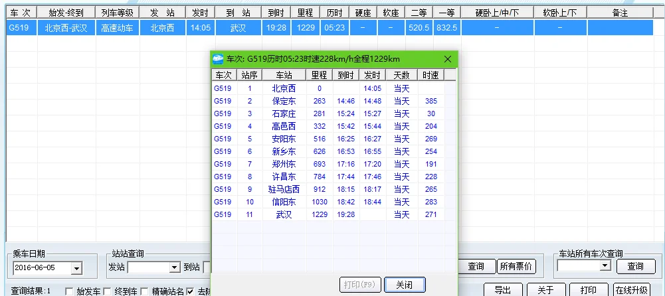Select 北京西-武汉 cell in main table

point(66,28)
